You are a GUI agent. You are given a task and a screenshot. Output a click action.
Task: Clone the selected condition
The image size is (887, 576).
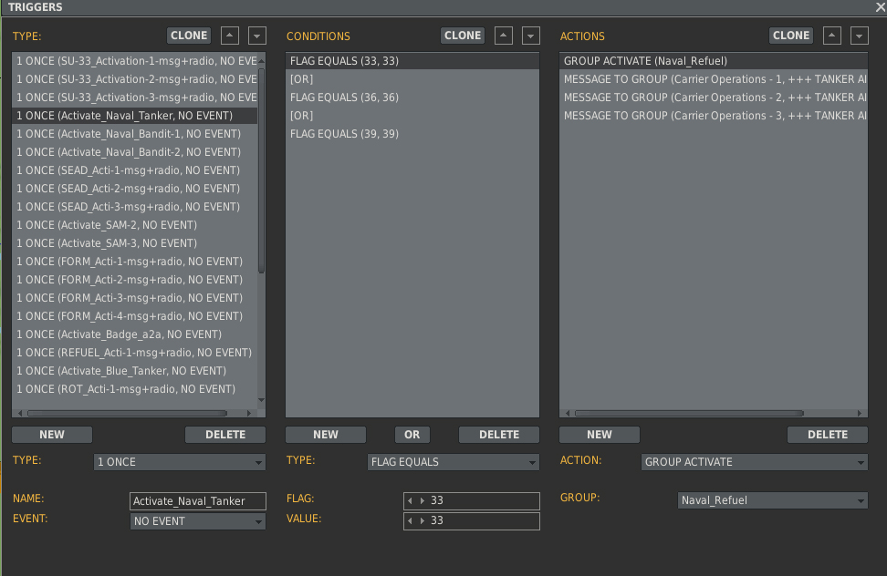click(463, 36)
